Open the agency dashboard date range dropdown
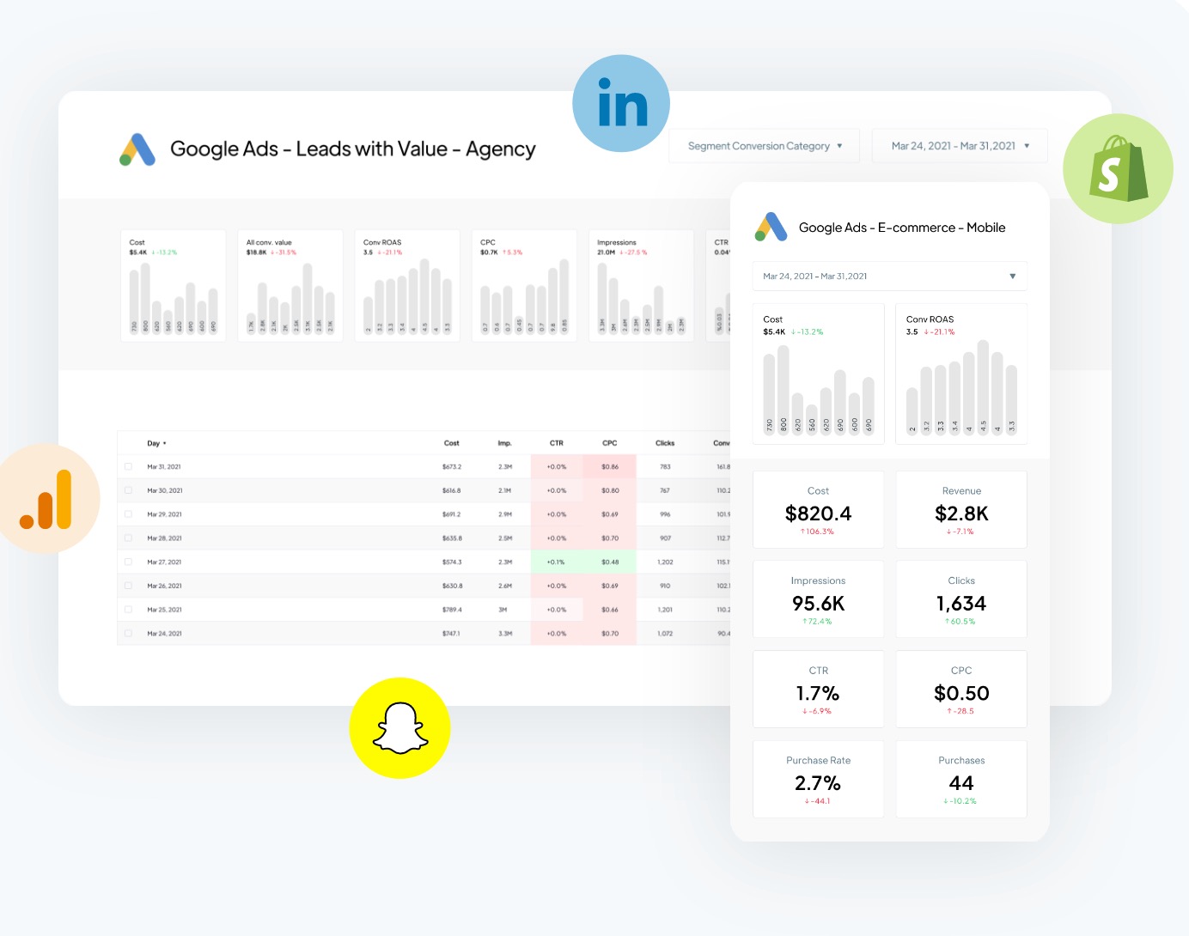Image resolution: width=1189 pixels, height=936 pixels. pos(960,146)
